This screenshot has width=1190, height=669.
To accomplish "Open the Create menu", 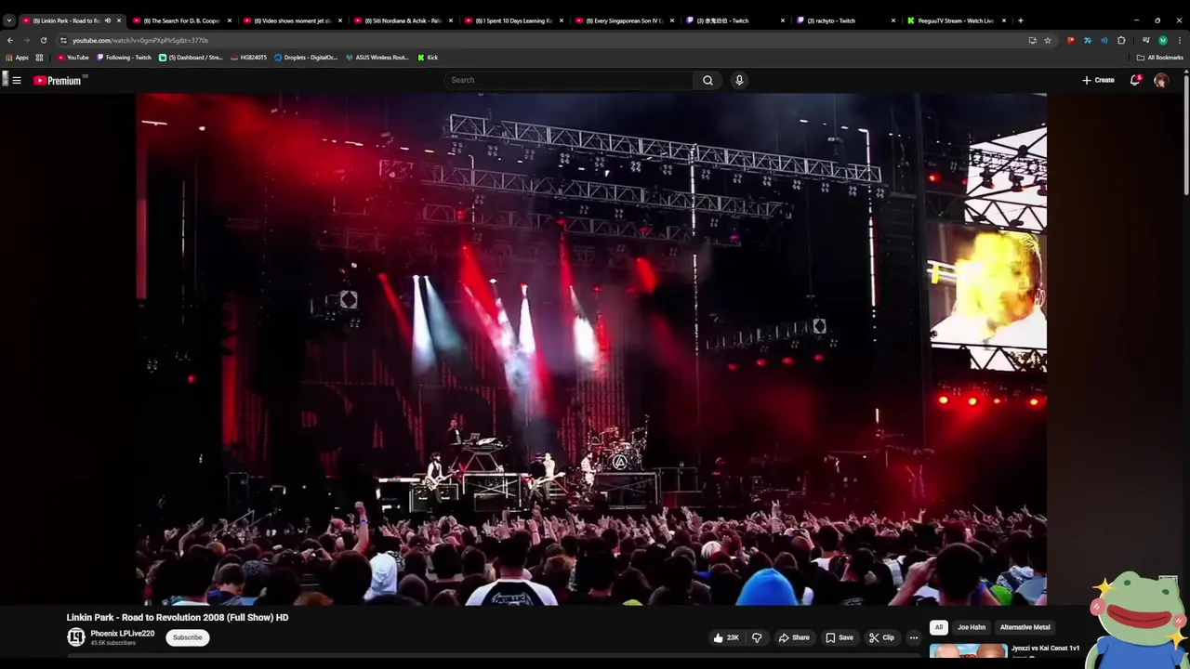I will [1098, 80].
